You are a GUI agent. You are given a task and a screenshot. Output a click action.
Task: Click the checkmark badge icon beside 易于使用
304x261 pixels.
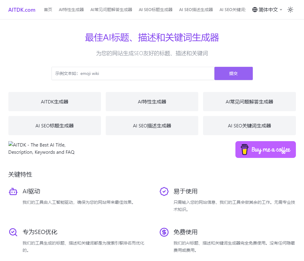[x=164, y=191]
